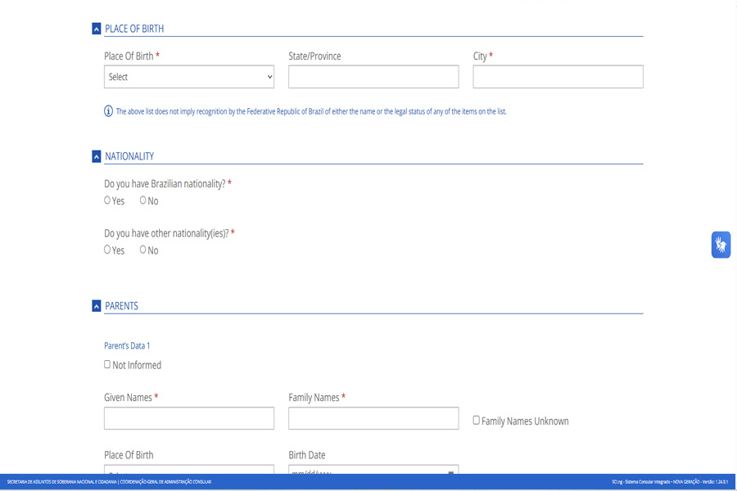The height and width of the screenshot is (491, 737).
Task: Collapse the Parents section chevron
Action: [97, 306]
